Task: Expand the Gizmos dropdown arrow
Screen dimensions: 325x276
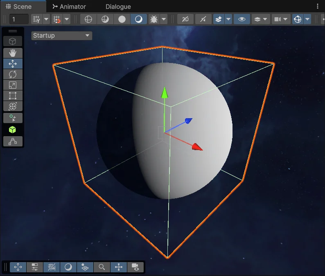Action: 307,19
